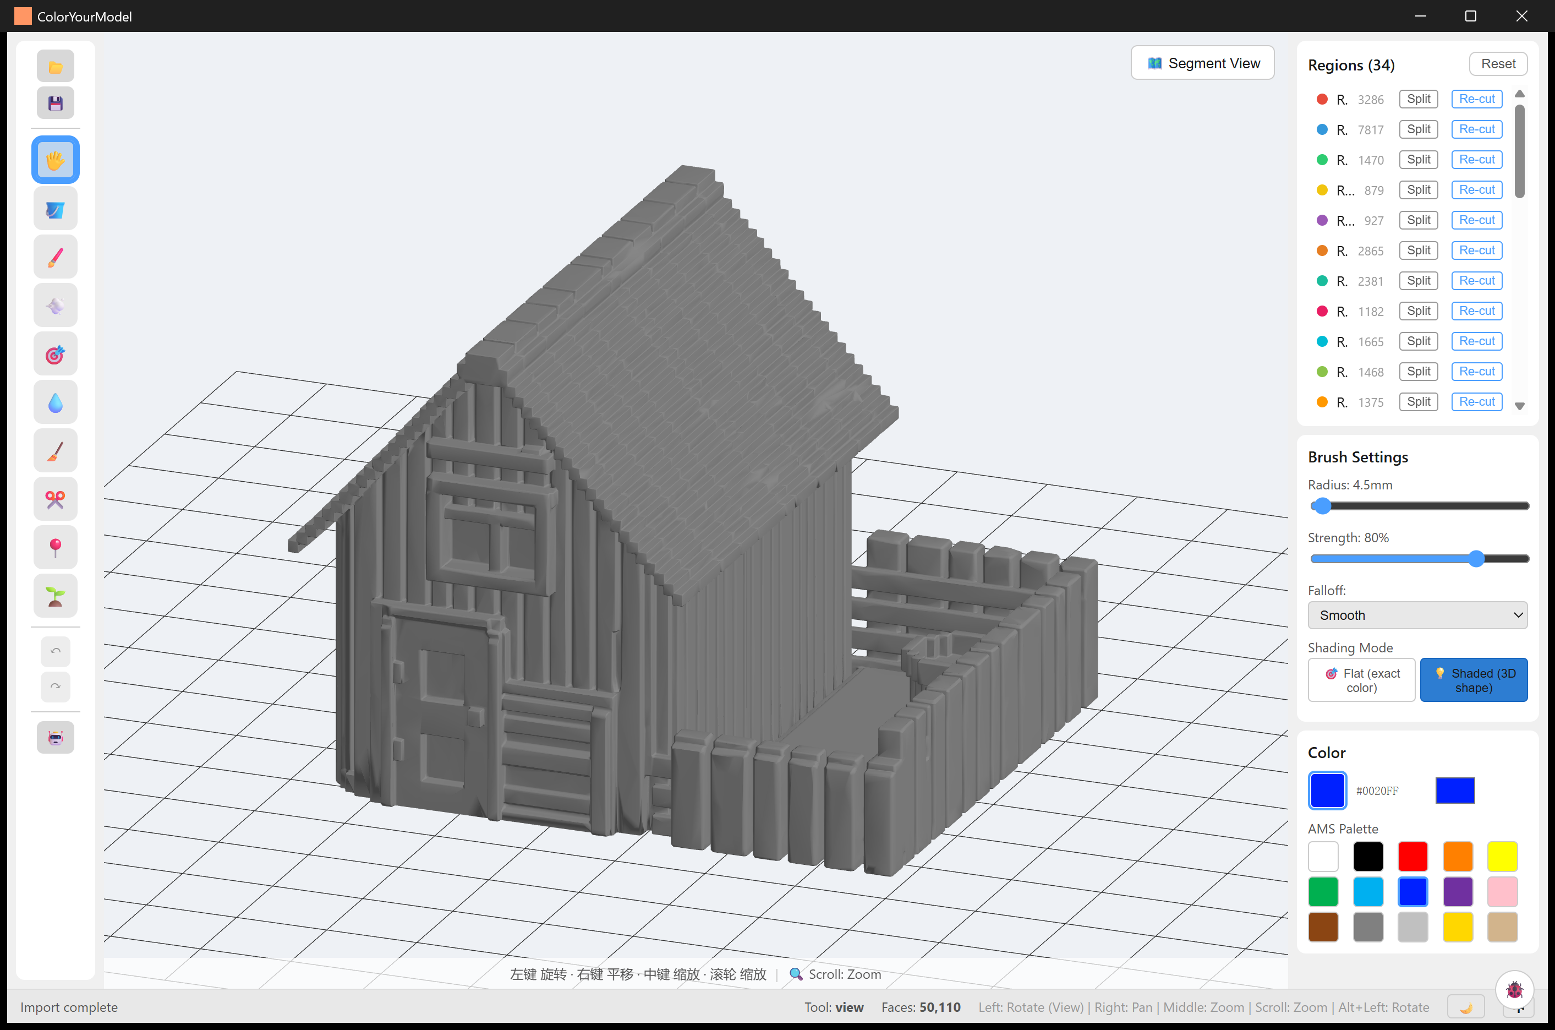Open the Falloff Smooth dropdown
The image size is (1555, 1030).
tap(1417, 615)
